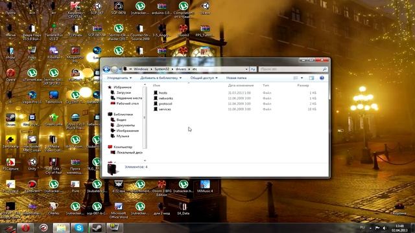Screen dimensions: 415x233
Task: Open Добавить в библиотеку dropdown
Action: coord(161,78)
